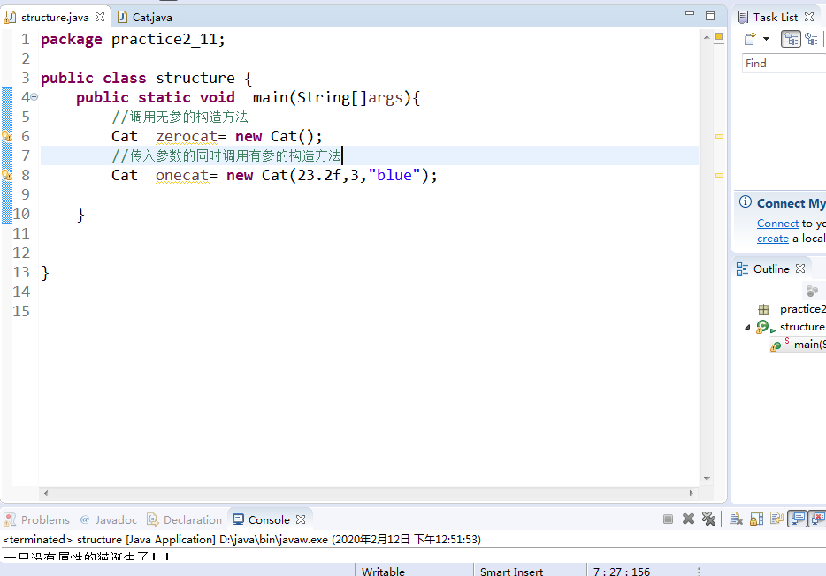Maximize the editor area

710,16
